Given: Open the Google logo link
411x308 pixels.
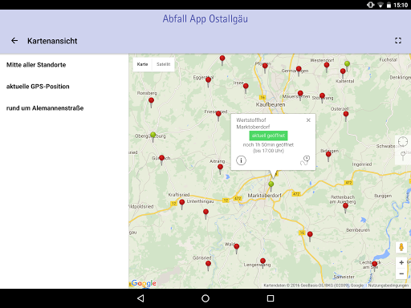Looking at the screenshot, I should click(x=144, y=283).
